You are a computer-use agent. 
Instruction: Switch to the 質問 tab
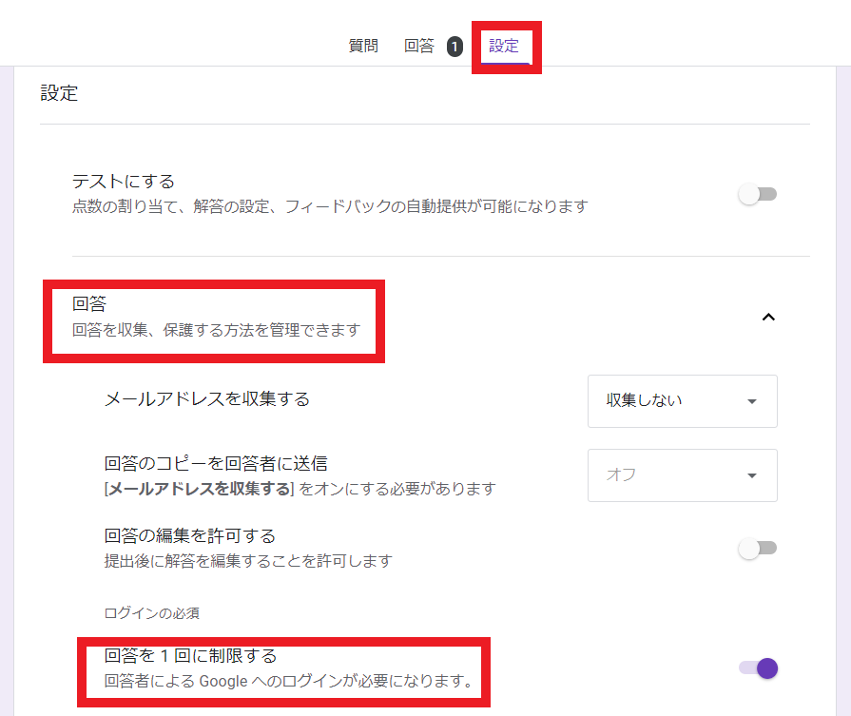tap(363, 46)
